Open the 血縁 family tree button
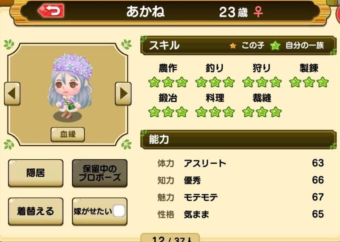 (68, 134)
